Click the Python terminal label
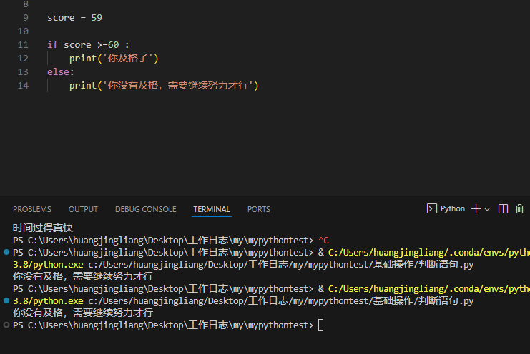The height and width of the screenshot is (354, 530). coord(453,208)
